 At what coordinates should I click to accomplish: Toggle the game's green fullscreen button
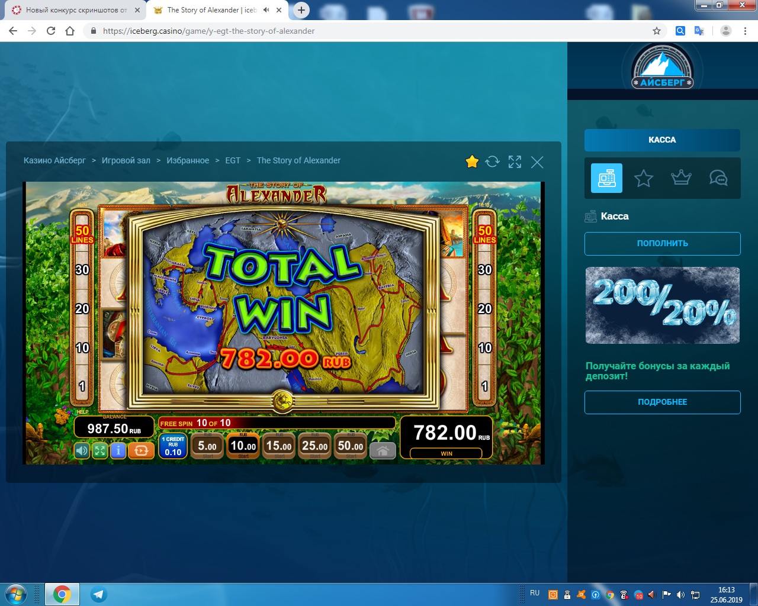point(100,451)
